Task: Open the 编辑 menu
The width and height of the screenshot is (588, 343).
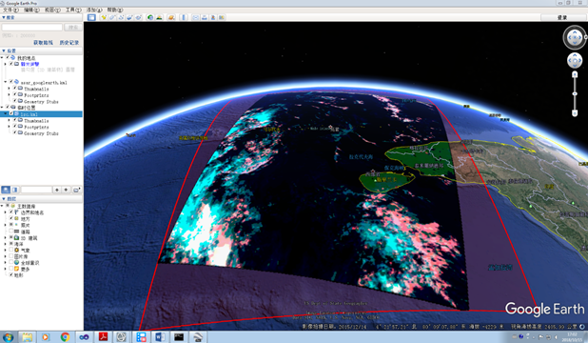Action: click(31, 10)
